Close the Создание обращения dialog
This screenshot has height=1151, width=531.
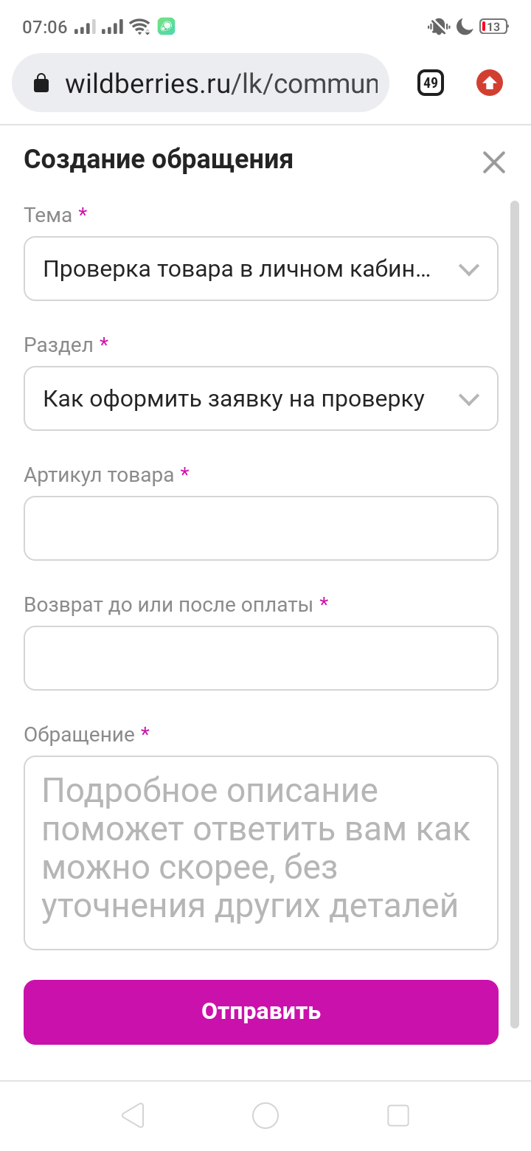pyautogui.click(x=493, y=162)
